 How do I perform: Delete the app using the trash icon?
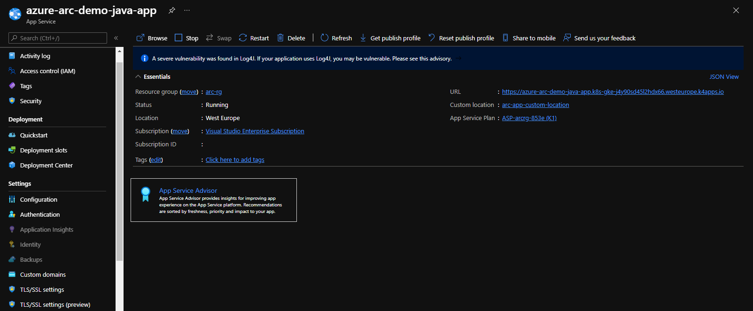[x=280, y=38]
